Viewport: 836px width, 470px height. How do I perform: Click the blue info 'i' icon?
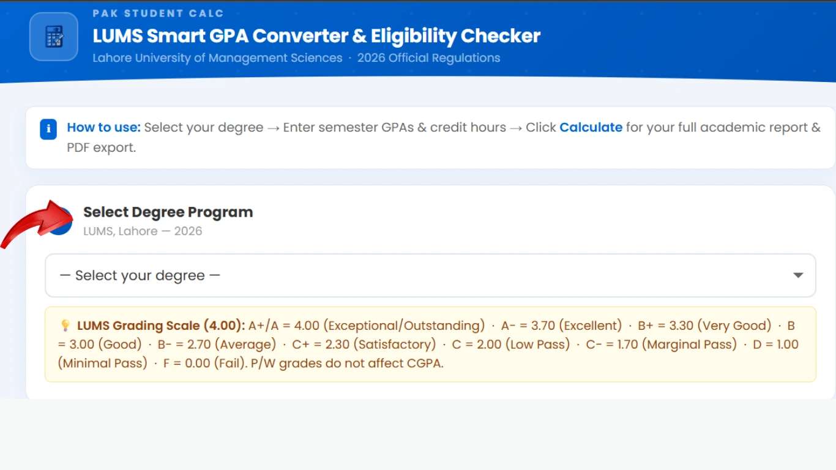48,130
